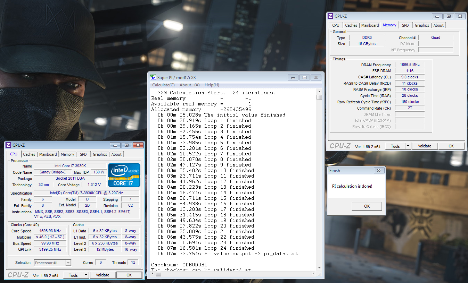Open the Tools dropdown arrow in CPU-Z CPU window
Screen dimensions: 468x283
click(86, 275)
